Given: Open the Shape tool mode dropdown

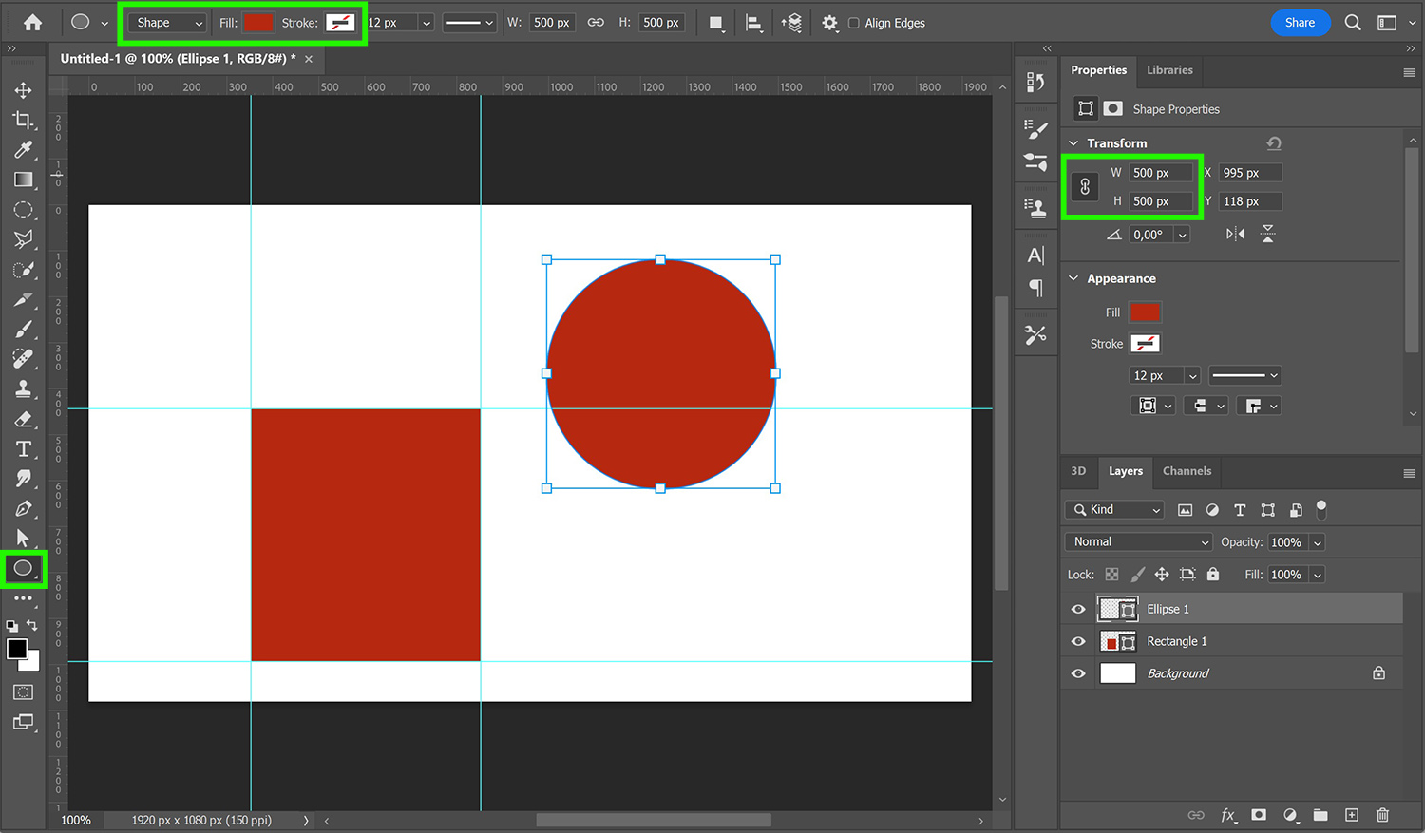Looking at the screenshot, I should [168, 23].
